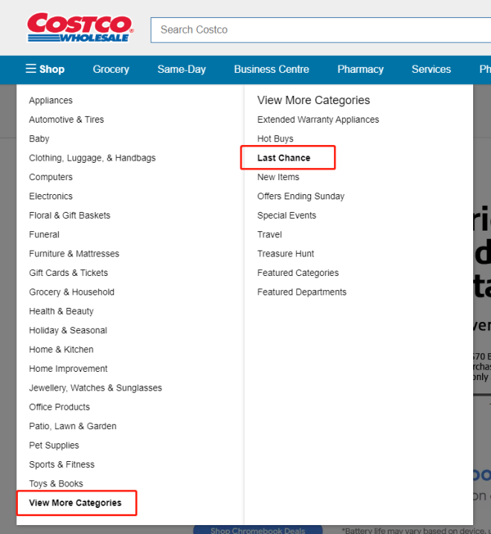Browse Pet Supplies
The width and height of the screenshot is (491, 534).
[54, 445]
